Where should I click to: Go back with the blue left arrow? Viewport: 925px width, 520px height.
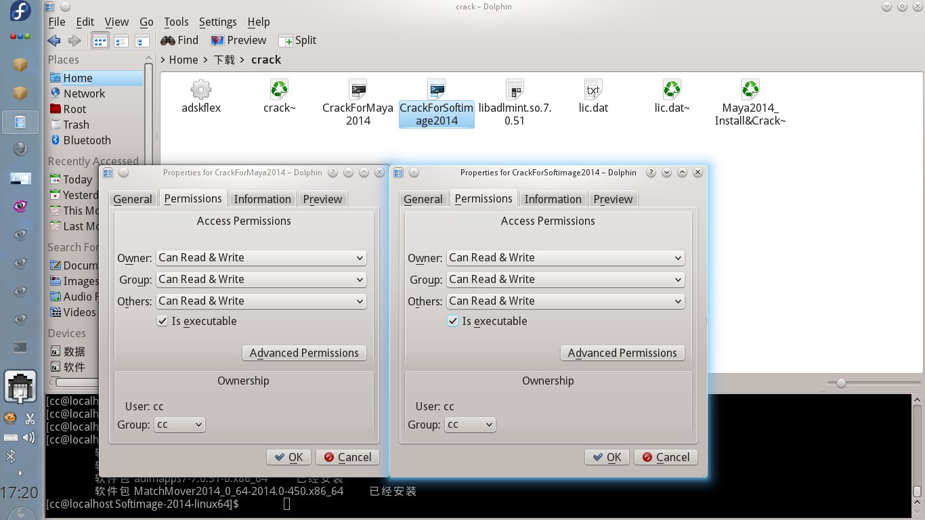[x=54, y=41]
